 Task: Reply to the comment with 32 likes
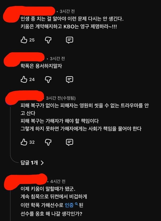[x=70, y=142]
